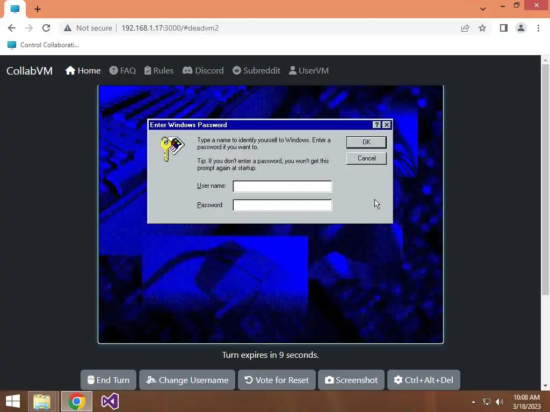Click the Screenshot button
The image size is (550, 412).
coord(351,380)
